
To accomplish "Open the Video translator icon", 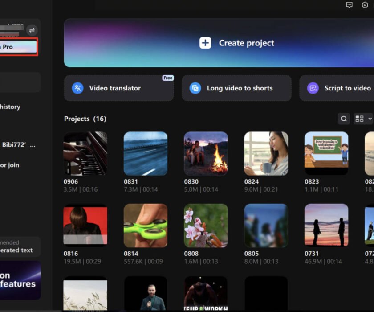I will tap(78, 88).
